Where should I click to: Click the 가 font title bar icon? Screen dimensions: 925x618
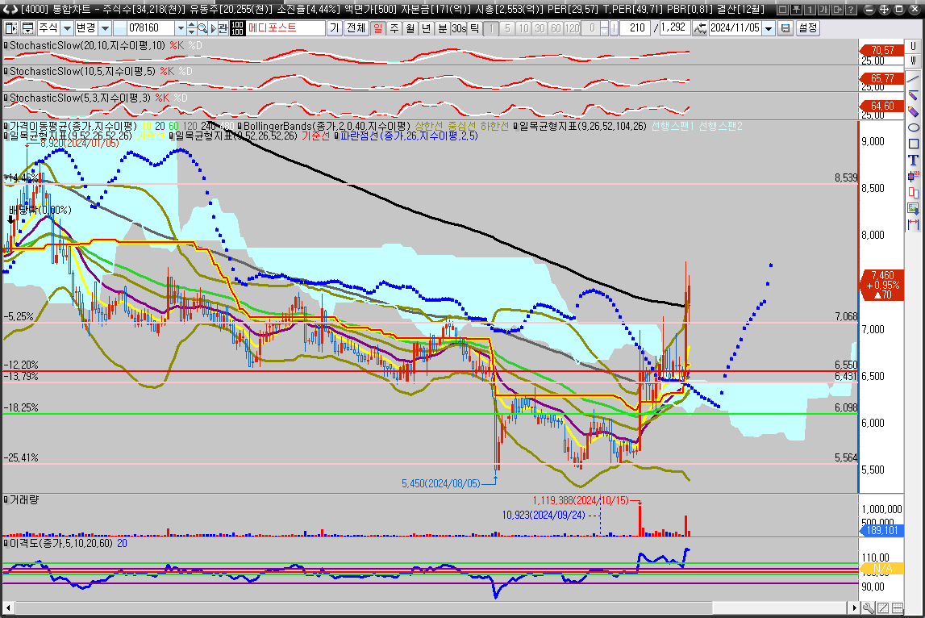click(824, 10)
